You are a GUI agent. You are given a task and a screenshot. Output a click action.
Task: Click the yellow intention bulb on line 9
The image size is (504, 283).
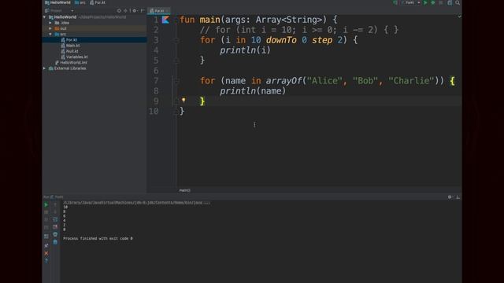click(183, 100)
